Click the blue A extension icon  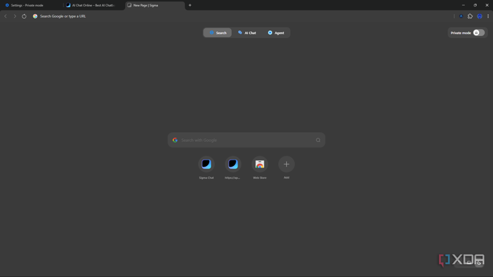pos(461,16)
